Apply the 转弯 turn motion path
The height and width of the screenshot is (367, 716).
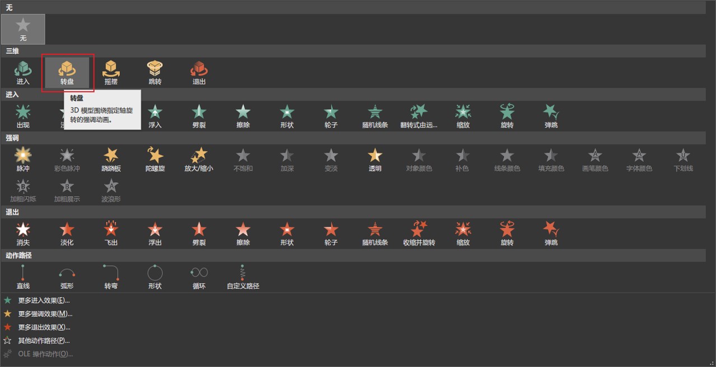point(111,276)
